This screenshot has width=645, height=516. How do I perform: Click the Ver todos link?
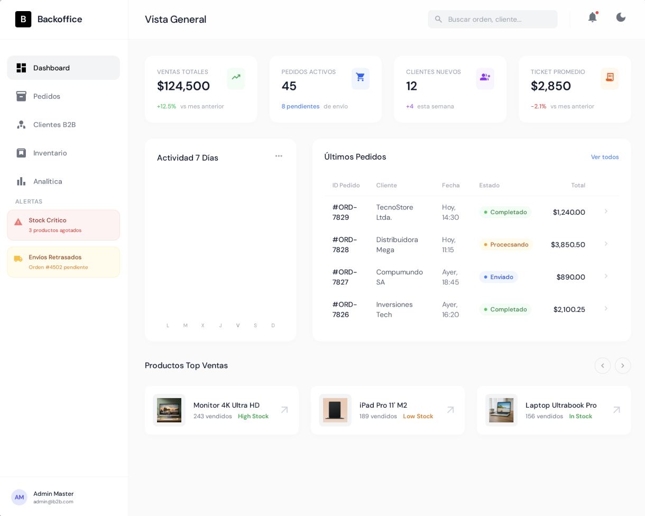(604, 157)
